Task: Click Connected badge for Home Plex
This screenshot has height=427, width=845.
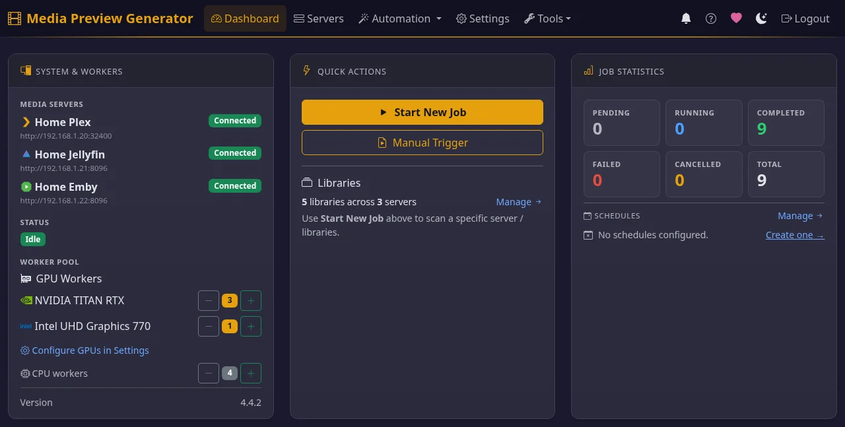Action: click(x=235, y=121)
